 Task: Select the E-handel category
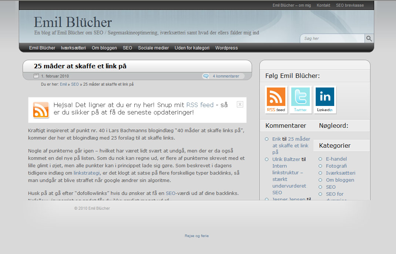[x=336, y=159]
